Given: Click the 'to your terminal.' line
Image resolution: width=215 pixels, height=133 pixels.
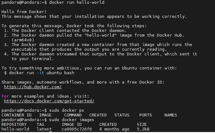Looking at the screenshot, I should point(33,59).
